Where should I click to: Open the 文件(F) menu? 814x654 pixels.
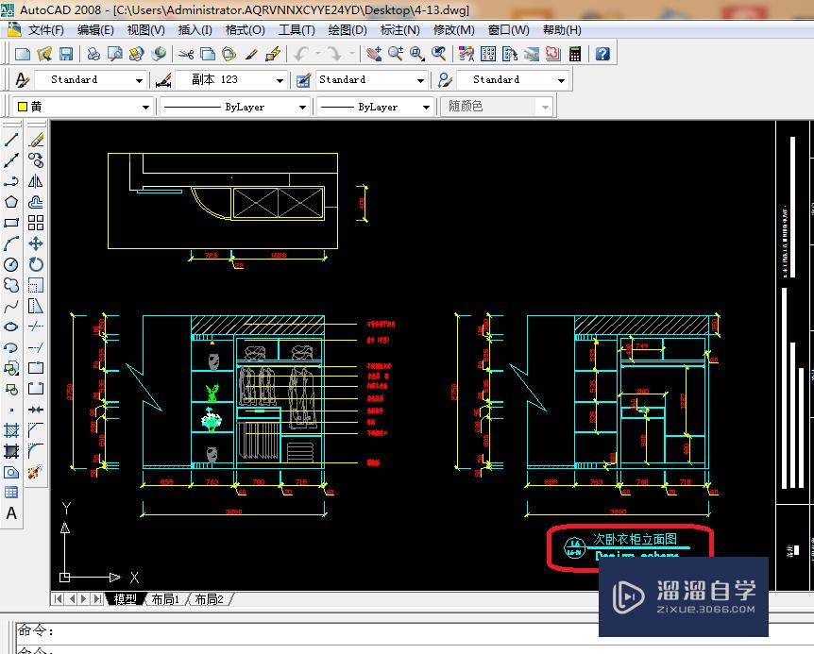(x=45, y=30)
